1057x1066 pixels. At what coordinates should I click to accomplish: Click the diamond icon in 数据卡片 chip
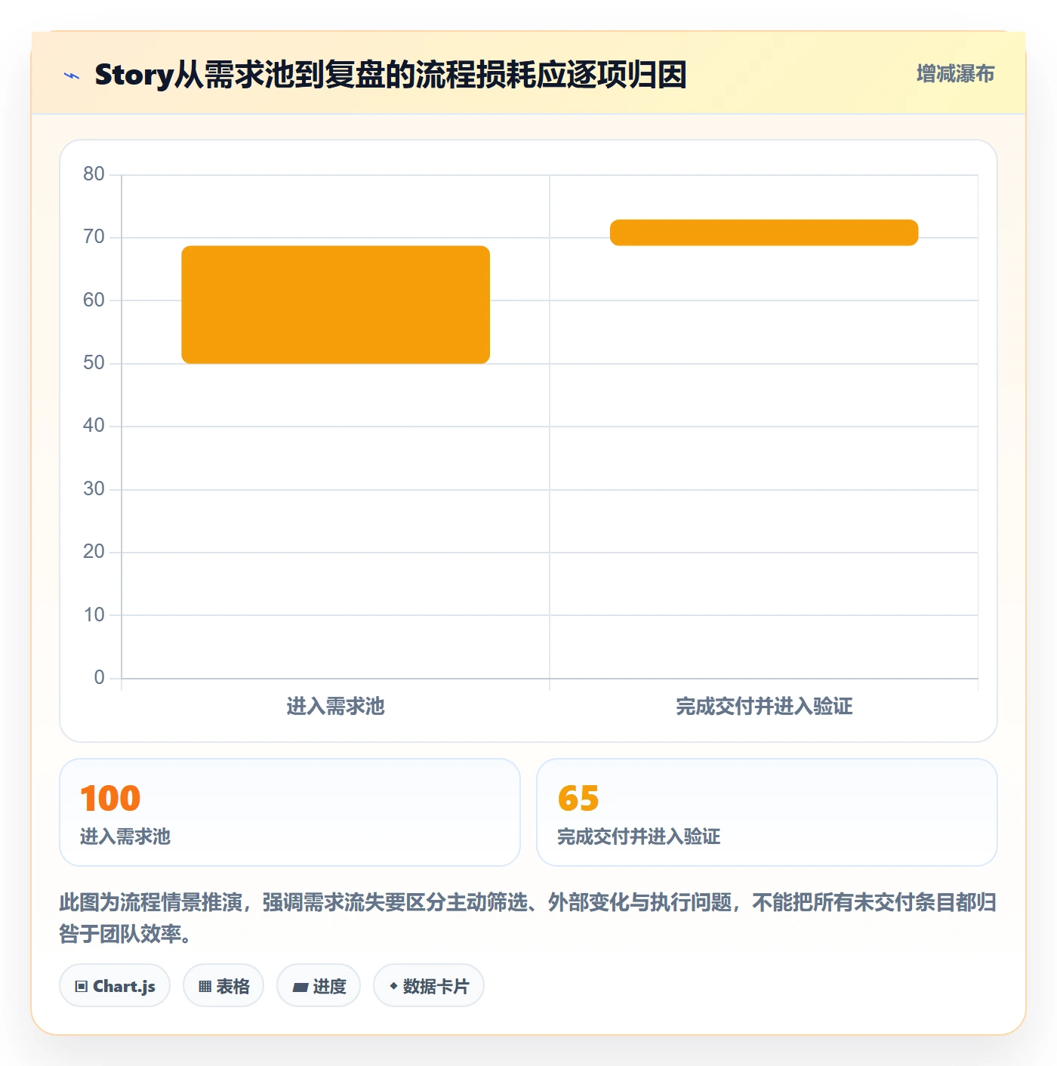[x=393, y=986]
